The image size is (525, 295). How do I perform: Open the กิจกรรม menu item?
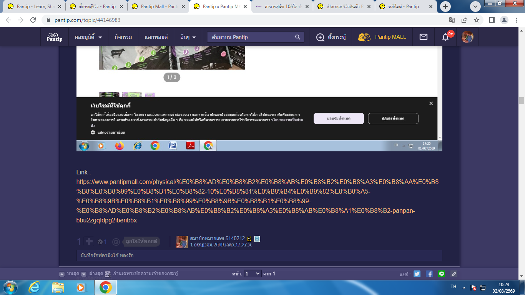pyautogui.click(x=123, y=37)
